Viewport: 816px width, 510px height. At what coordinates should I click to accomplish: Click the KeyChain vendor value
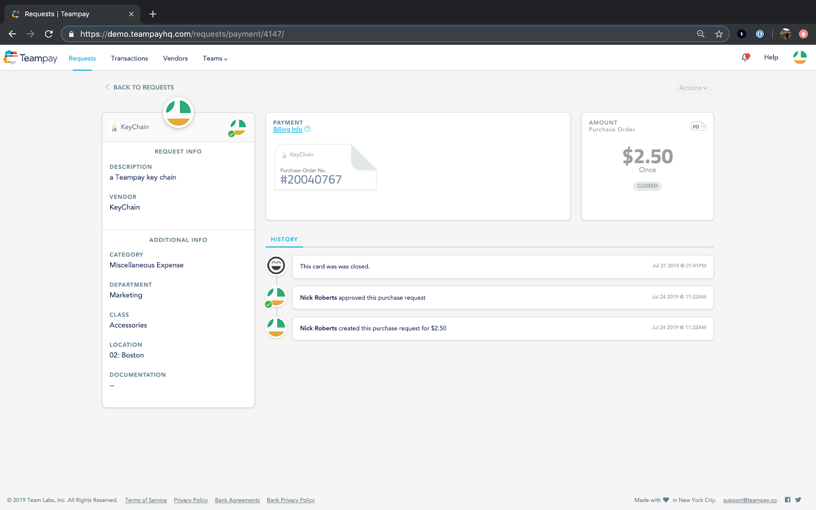[124, 207]
